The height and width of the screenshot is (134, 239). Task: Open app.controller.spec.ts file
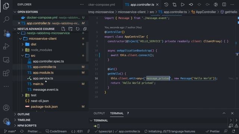(48, 61)
